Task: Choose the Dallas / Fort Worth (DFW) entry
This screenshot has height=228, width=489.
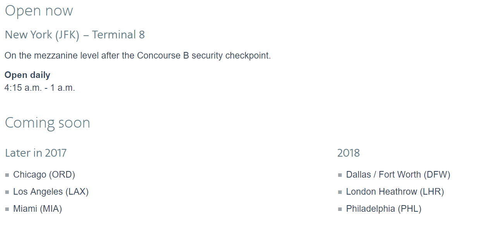Action: pyautogui.click(x=398, y=174)
